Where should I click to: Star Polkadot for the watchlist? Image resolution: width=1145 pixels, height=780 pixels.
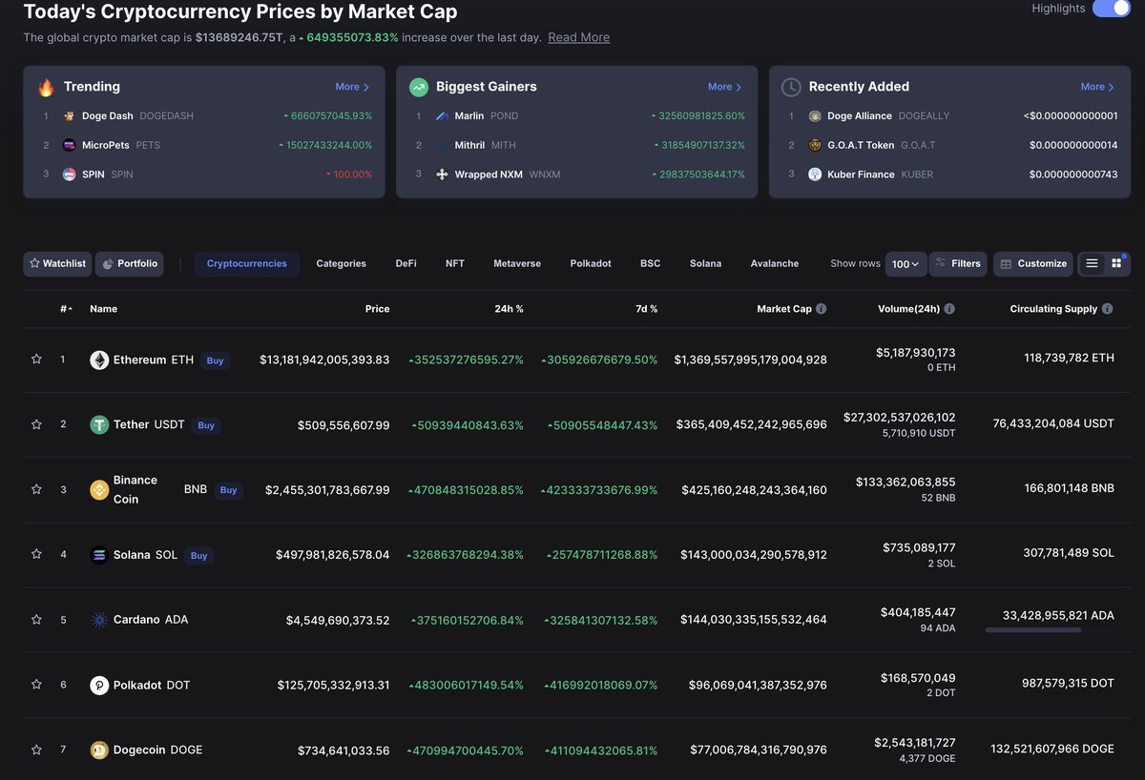(36, 685)
